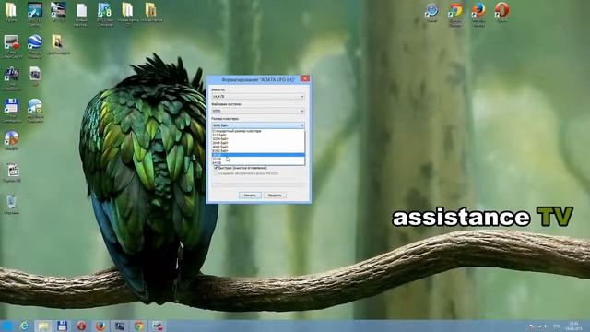Open File Explorer from taskbar
Screen dimensions: 590x332
tap(43, 326)
